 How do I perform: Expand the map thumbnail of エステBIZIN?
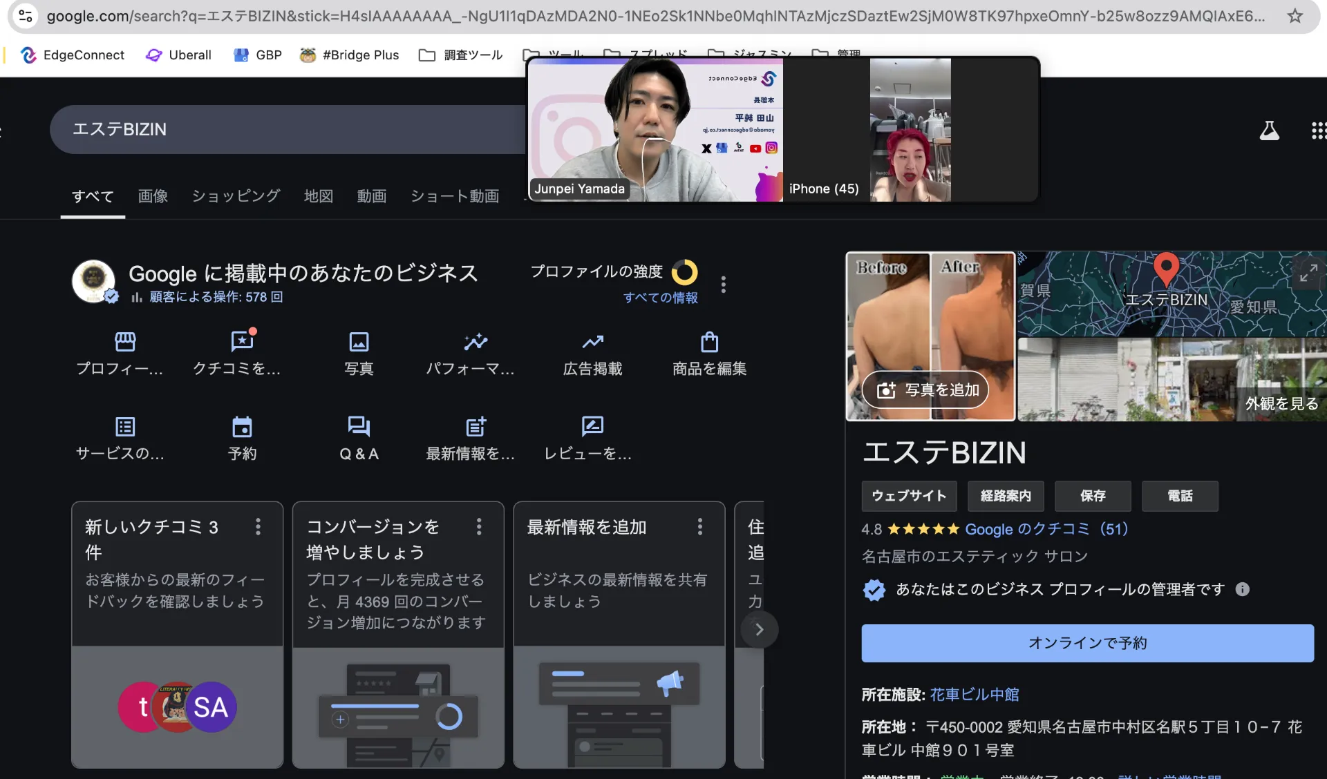pyautogui.click(x=1308, y=273)
